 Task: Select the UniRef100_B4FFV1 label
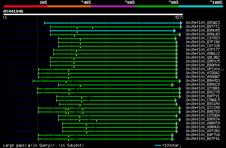tap(203, 96)
